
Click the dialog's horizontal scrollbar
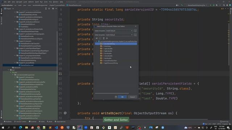point(112,93)
